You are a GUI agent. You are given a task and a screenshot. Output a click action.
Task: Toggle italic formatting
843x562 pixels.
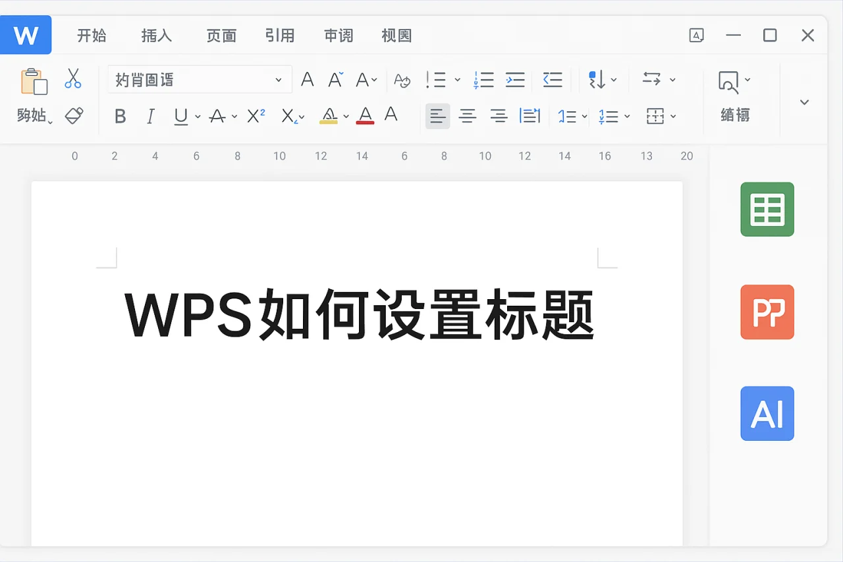coord(150,116)
